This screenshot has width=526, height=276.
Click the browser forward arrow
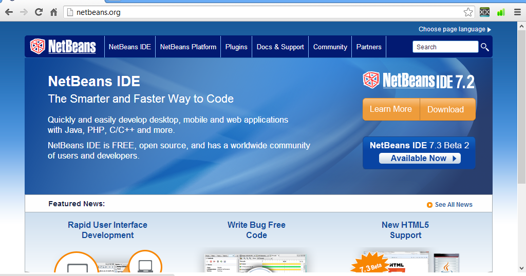point(24,12)
